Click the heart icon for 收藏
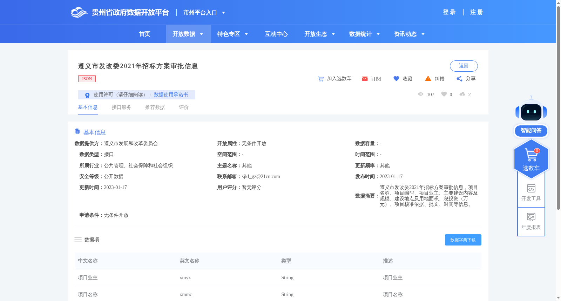This screenshot has height=301, width=561. tap(396, 79)
